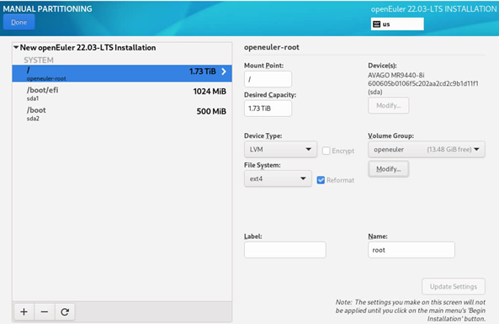Toggle the Encrypt checkbox
The width and height of the screenshot is (499, 324).
pyautogui.click(x=326, y=151)
